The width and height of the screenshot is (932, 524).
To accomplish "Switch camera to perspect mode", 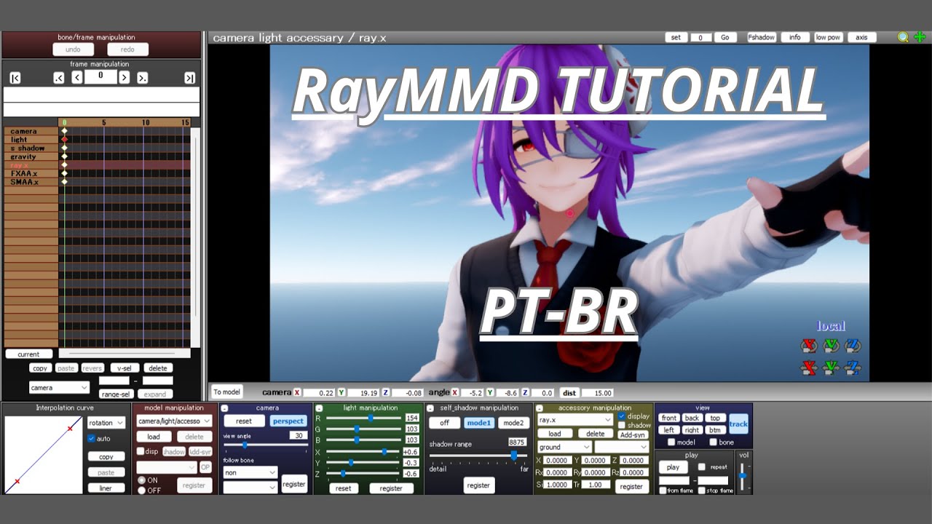I will click(x=288, y=421).
